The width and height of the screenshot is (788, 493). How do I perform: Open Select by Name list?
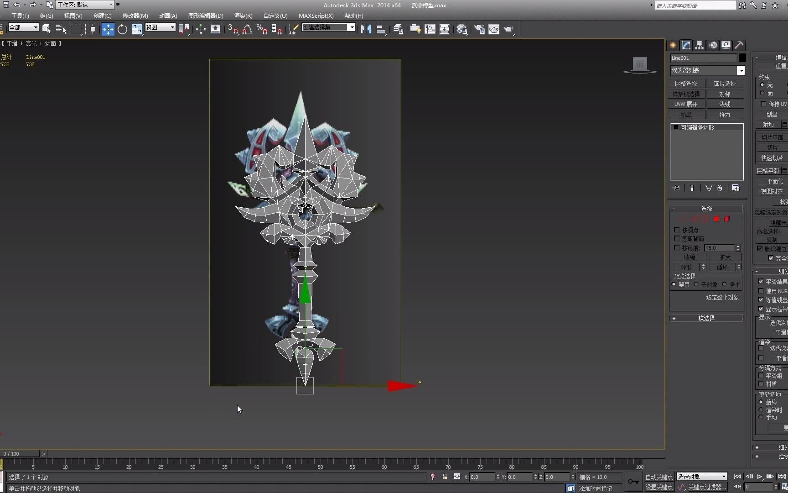[61, 29]
